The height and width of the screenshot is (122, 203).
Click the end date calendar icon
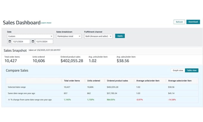[33, 41]
